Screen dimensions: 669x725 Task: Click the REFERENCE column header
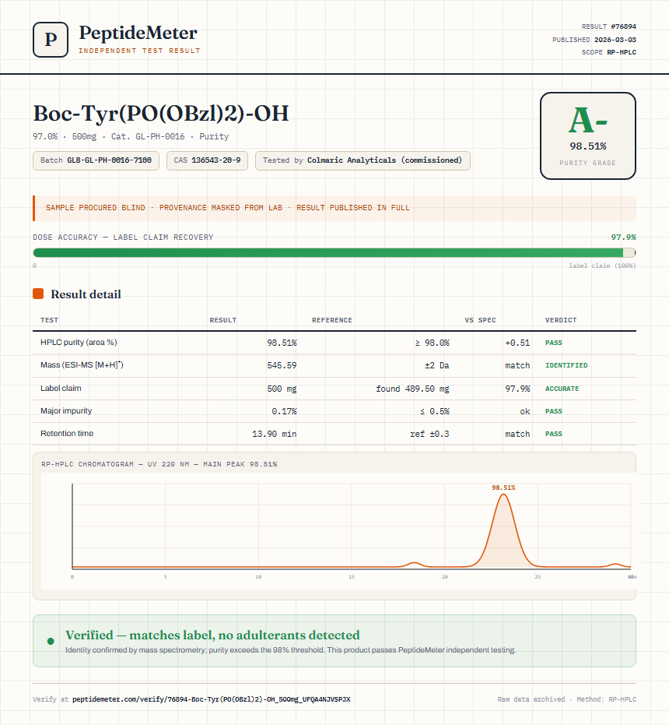tap(331, 320)
